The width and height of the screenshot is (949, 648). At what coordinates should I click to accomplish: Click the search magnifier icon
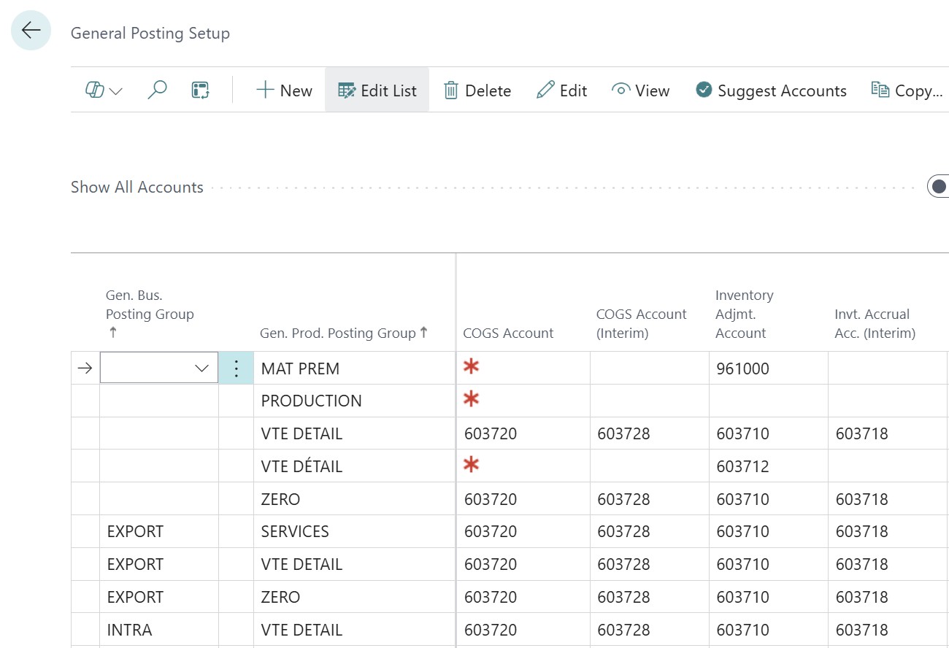point(157,90)
